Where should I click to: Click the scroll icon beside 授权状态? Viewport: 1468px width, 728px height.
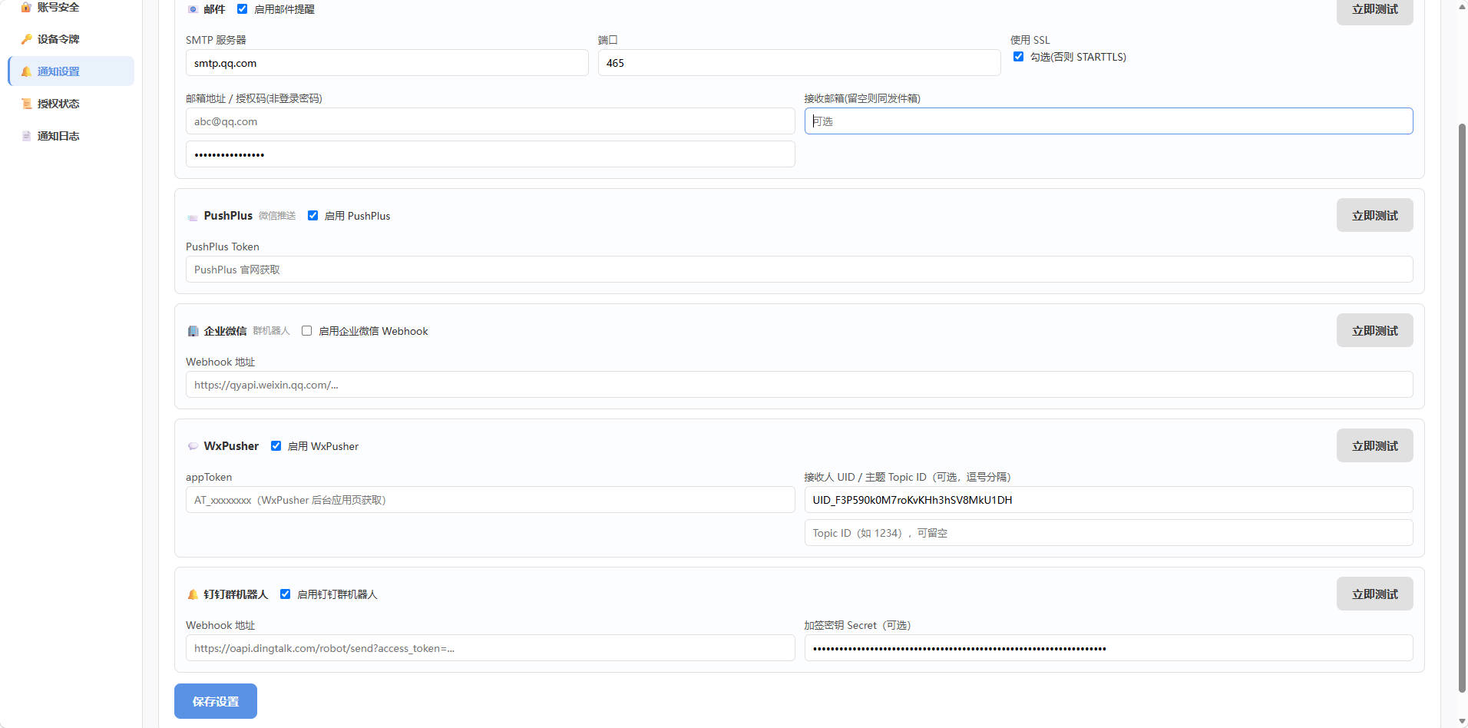[x=27, y=104]
